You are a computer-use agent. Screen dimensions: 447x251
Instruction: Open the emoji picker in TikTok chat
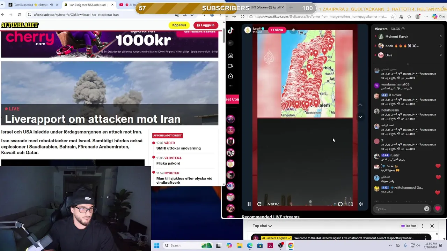pyautogui.click(x=426, y=208)
